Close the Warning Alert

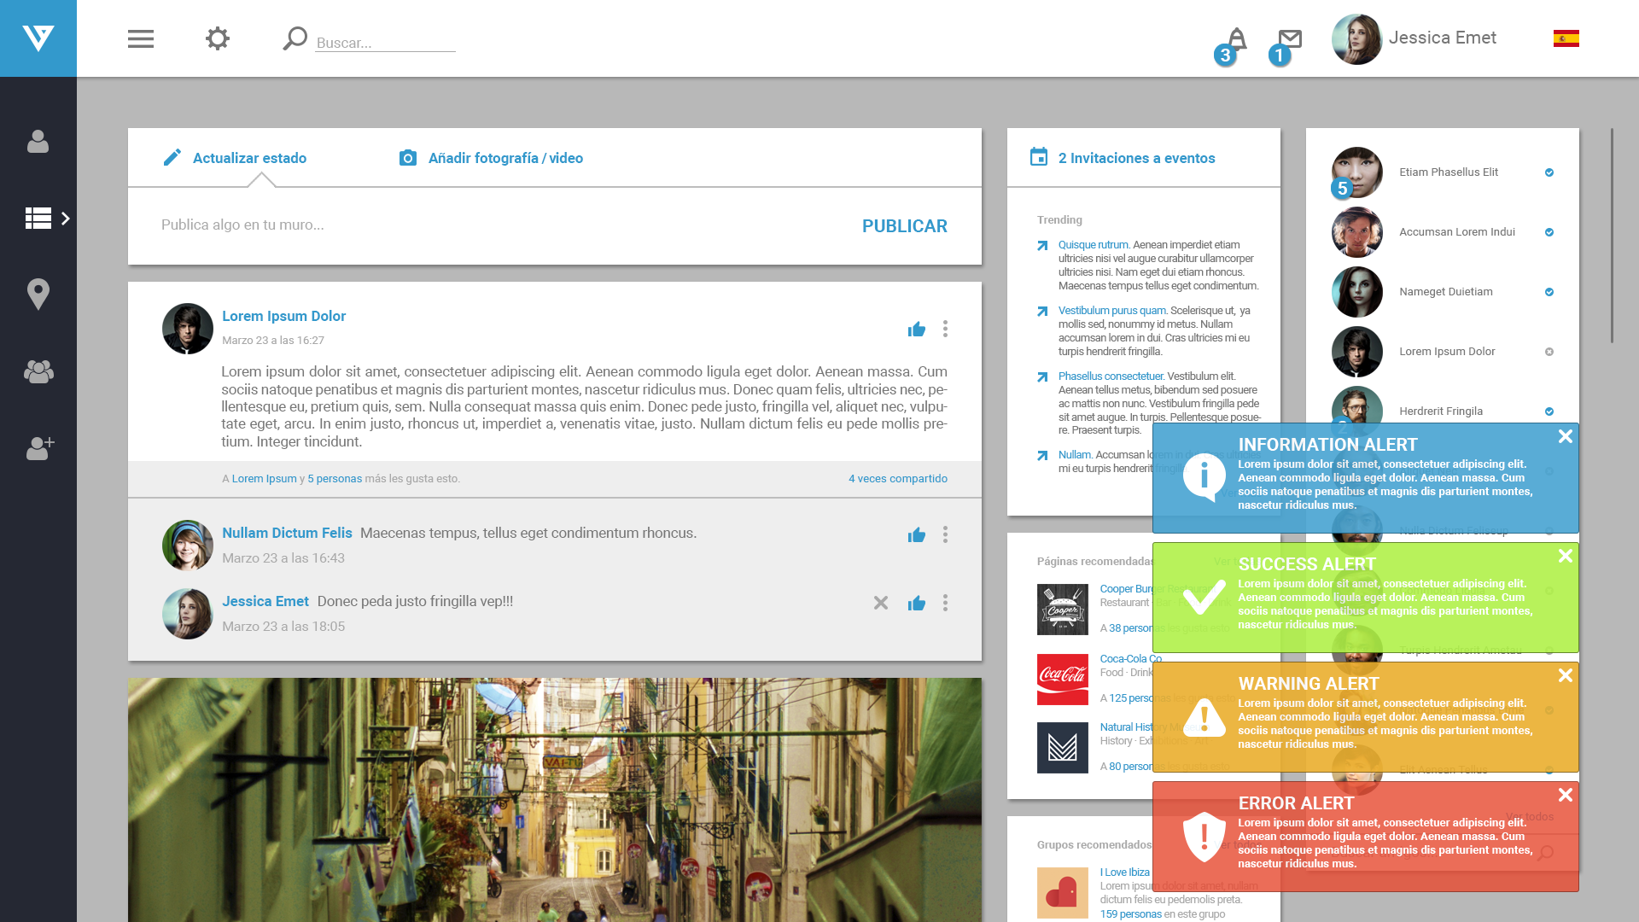pos(1566,675)
